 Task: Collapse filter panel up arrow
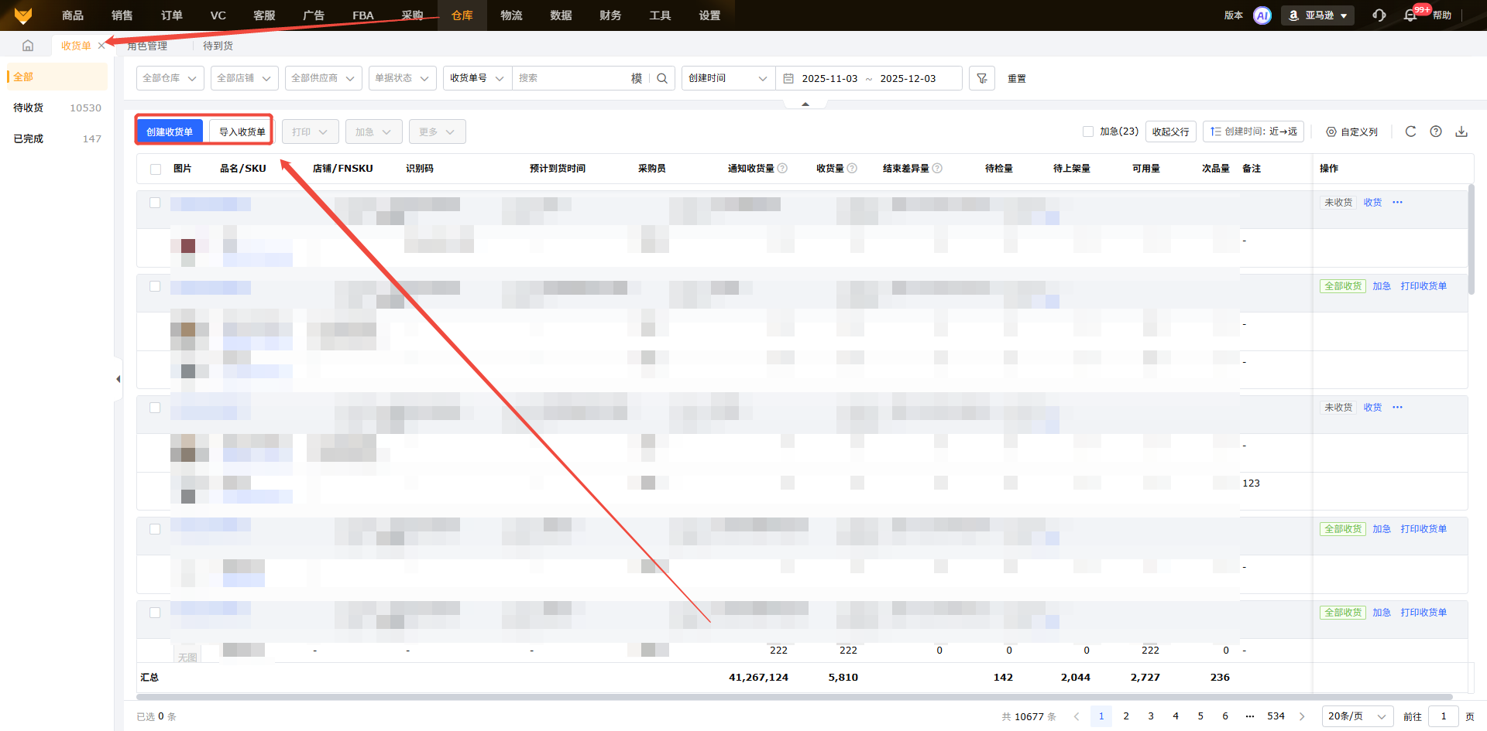point(805,104)
